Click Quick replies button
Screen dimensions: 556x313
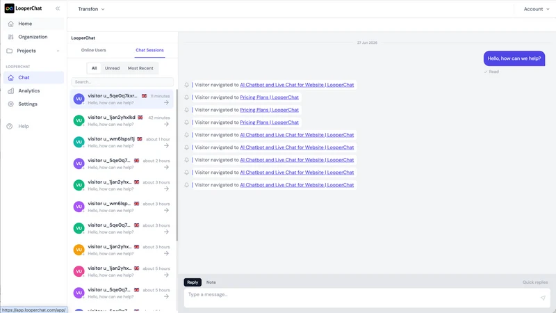point(535,282)
